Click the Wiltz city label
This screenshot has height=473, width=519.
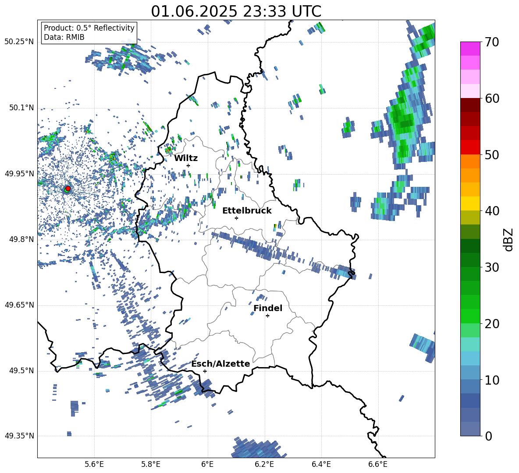click(x=186, y=158)
